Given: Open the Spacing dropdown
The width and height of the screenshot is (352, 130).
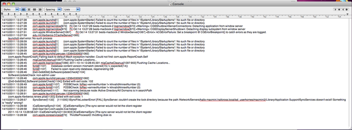Looking at the screenshot, I should [53, 10].
